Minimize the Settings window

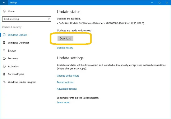pyautogui.click(x=152, y=2)
